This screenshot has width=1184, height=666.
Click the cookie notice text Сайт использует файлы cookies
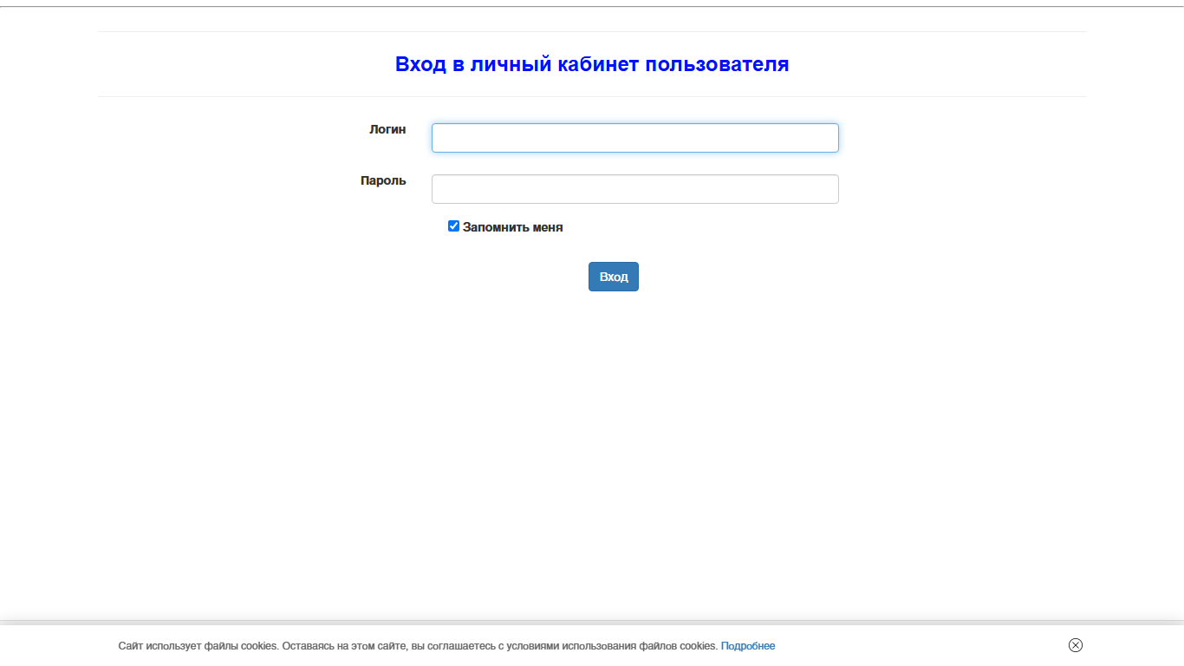[x=198, y=646]
